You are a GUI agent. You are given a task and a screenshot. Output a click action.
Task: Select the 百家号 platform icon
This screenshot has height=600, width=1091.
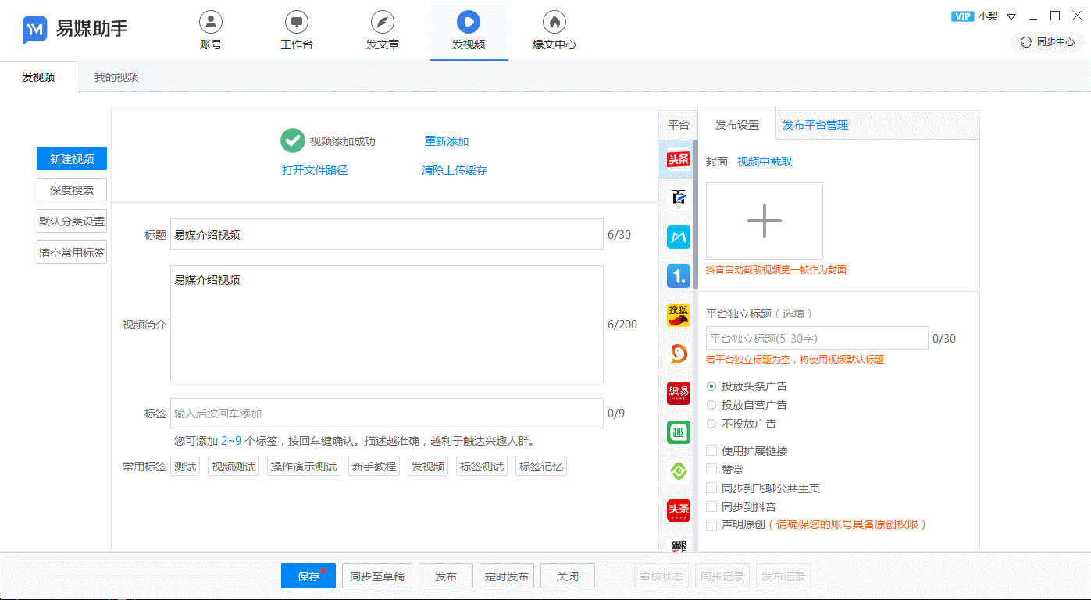click(679, 197)
